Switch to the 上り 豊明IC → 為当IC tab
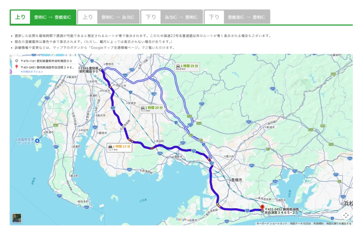Image resolution: width=363 pixels, height=235 pixels. tap(108, 17)
